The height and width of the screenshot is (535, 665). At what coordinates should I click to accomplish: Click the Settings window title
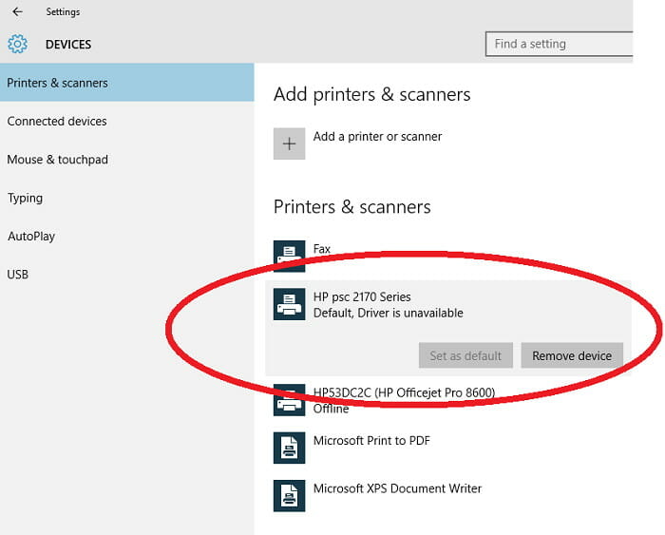point(63,12)
